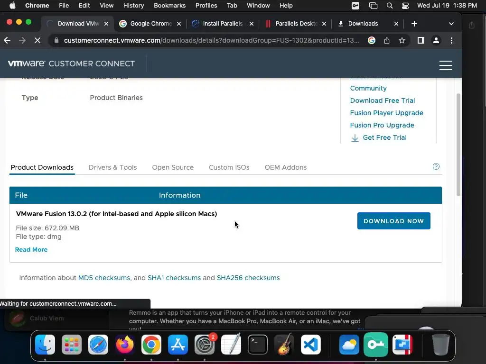Open the App Store from the Dock
The height and width of the screenshot is (364, 486).
pyautogui.click(x=178, y=345)
